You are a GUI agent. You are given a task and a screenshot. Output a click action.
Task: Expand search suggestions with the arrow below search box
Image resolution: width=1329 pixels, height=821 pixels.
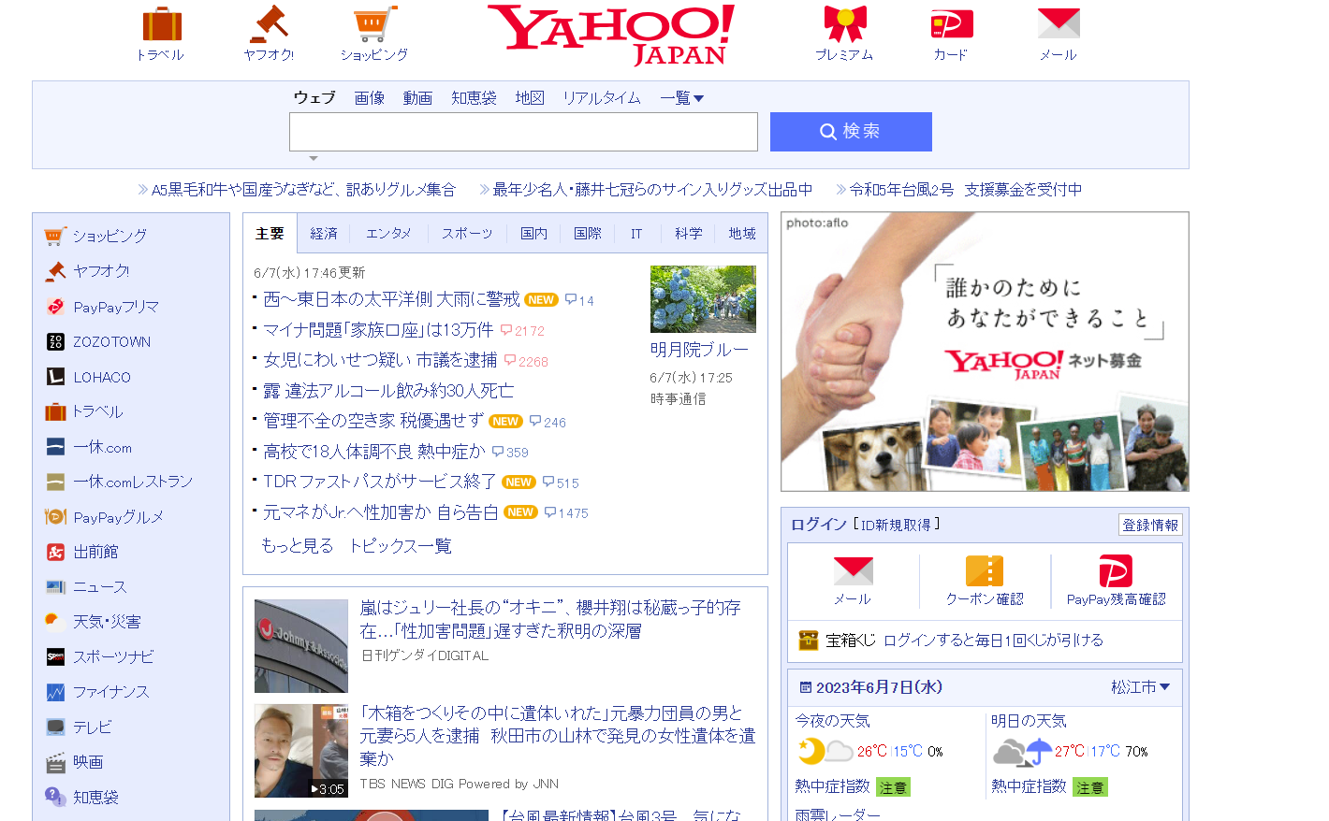tap(314, 157)
